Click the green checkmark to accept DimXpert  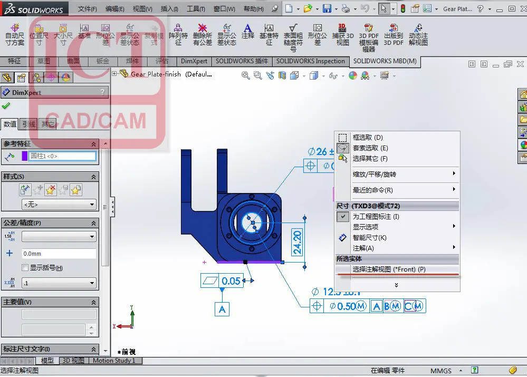(x=6, y=106)
